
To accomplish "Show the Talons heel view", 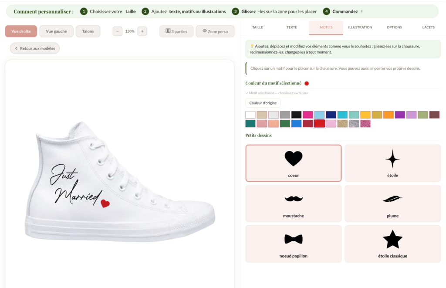I will pos(88,31).
